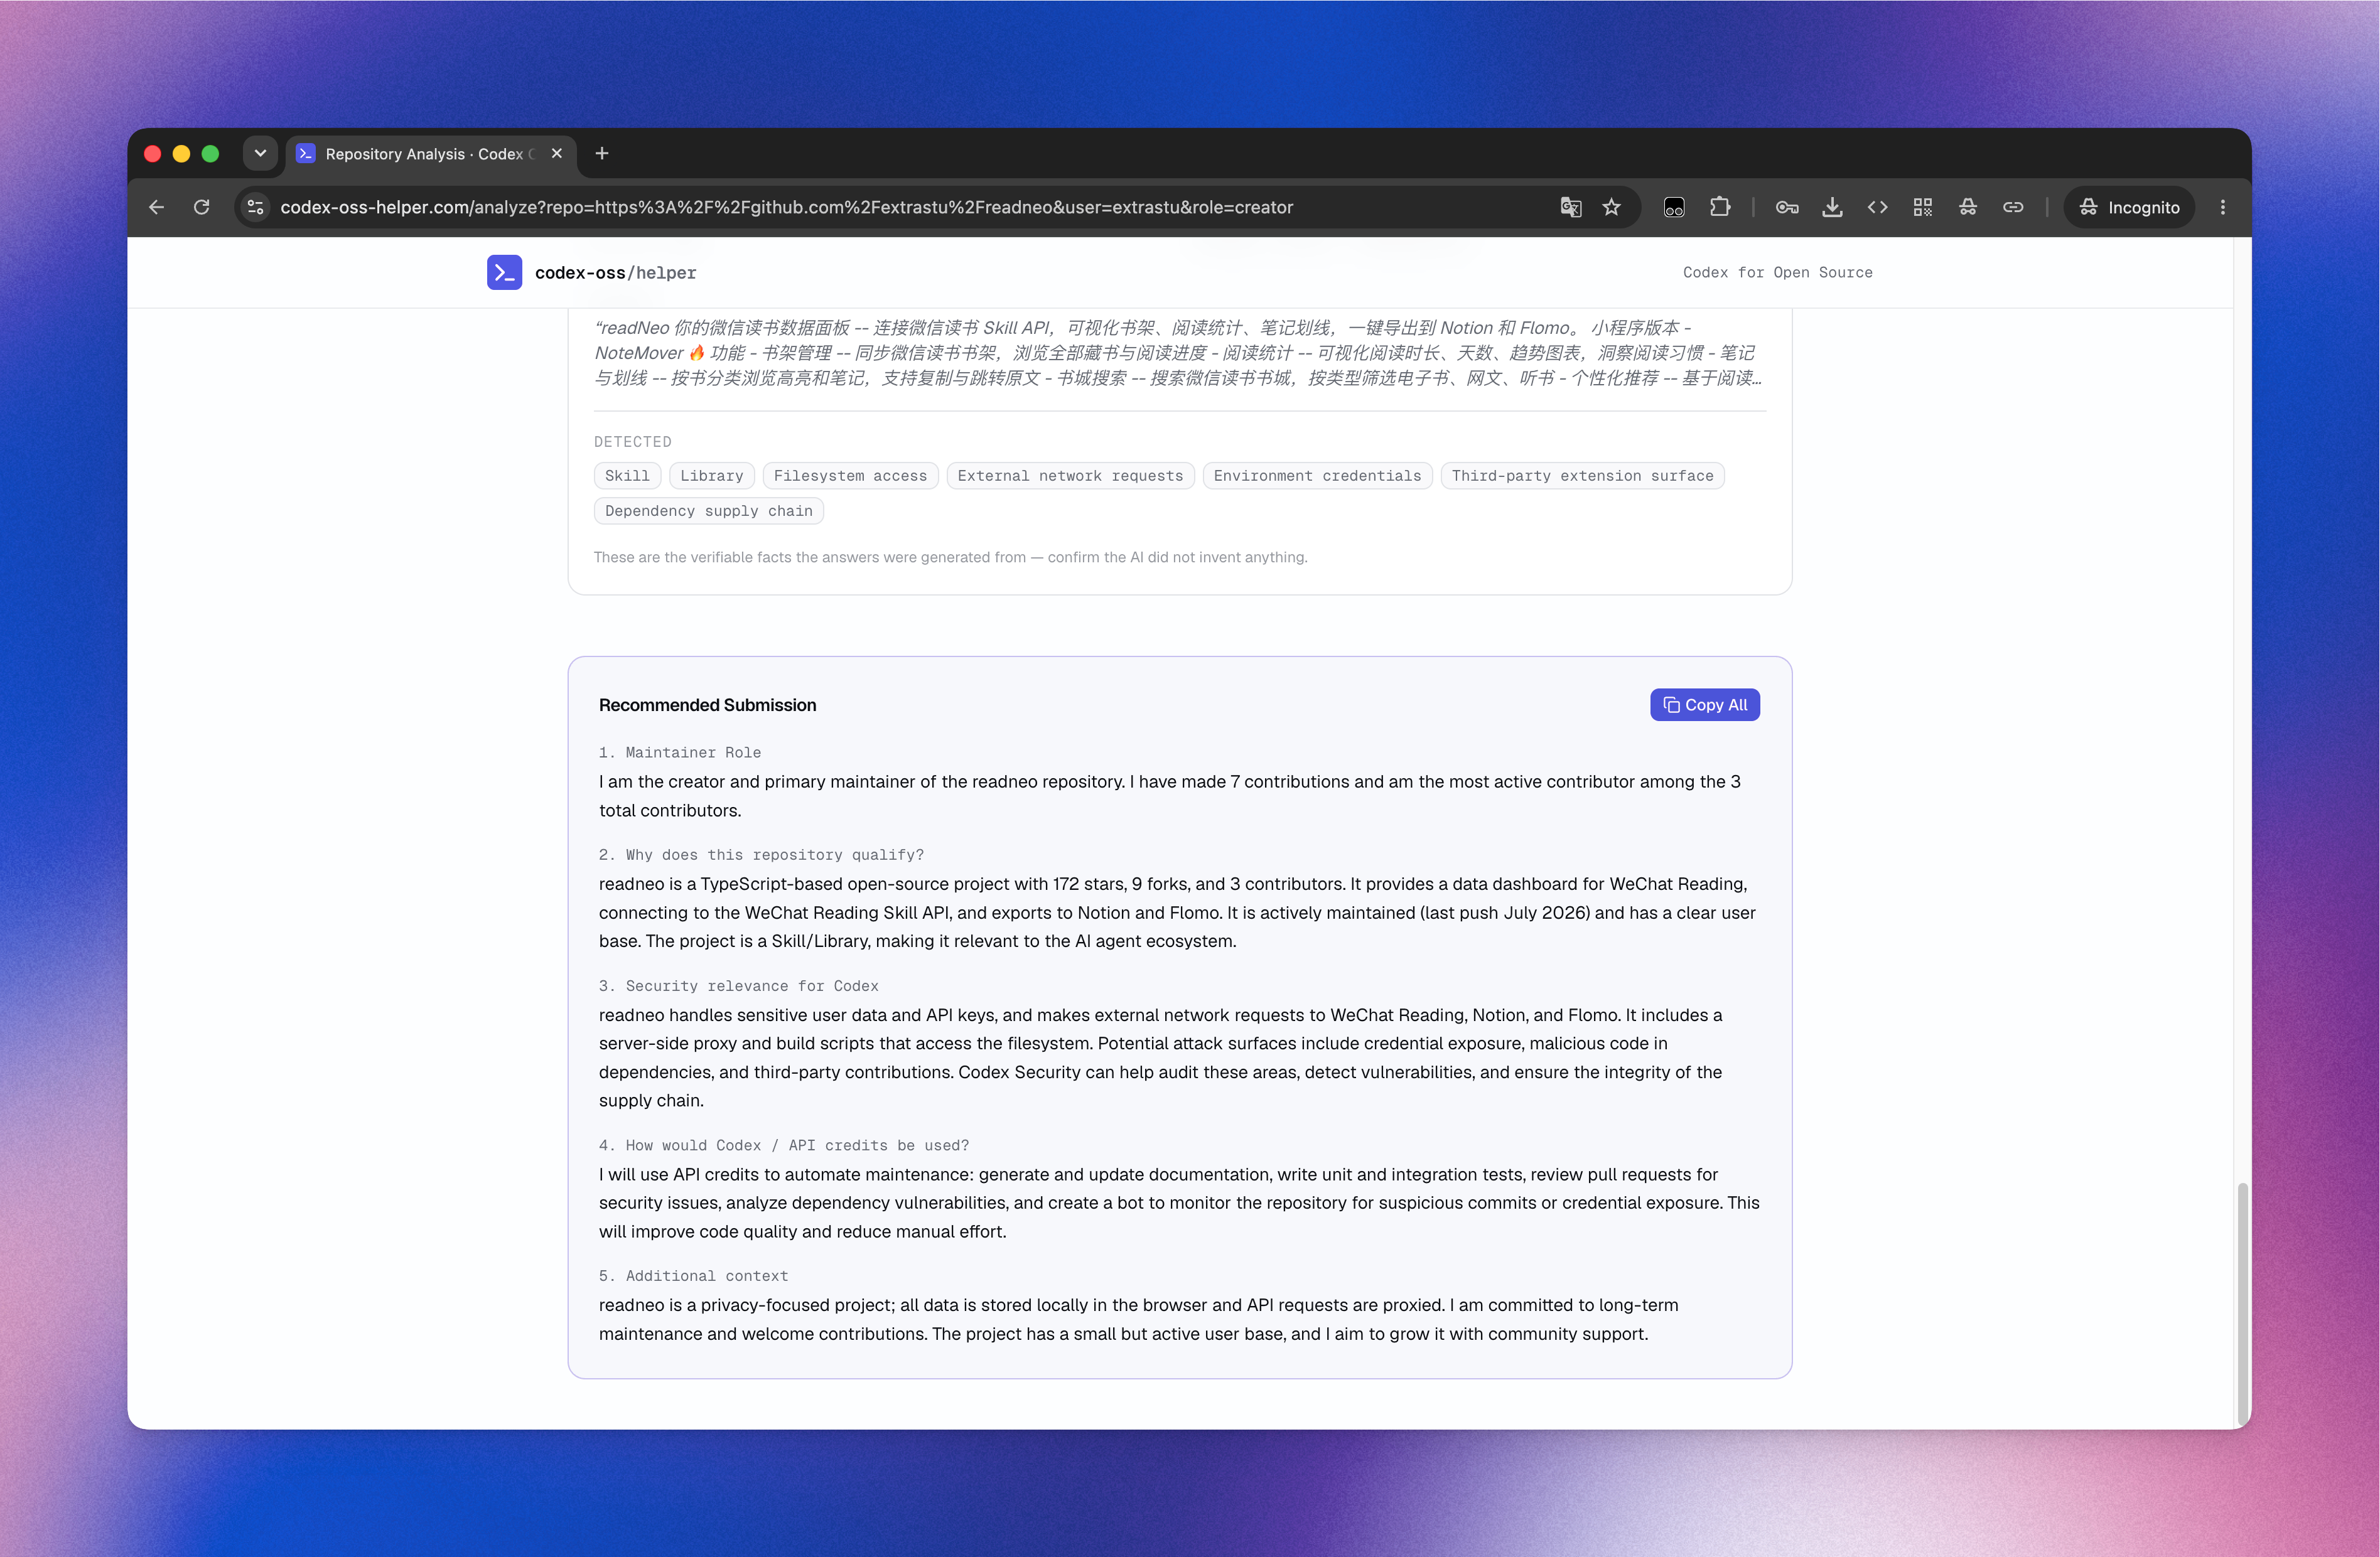This screenshot has width=2380, height=1557.
Task: Click the code brackets extension icon
Action: [x=1877, y=207]
